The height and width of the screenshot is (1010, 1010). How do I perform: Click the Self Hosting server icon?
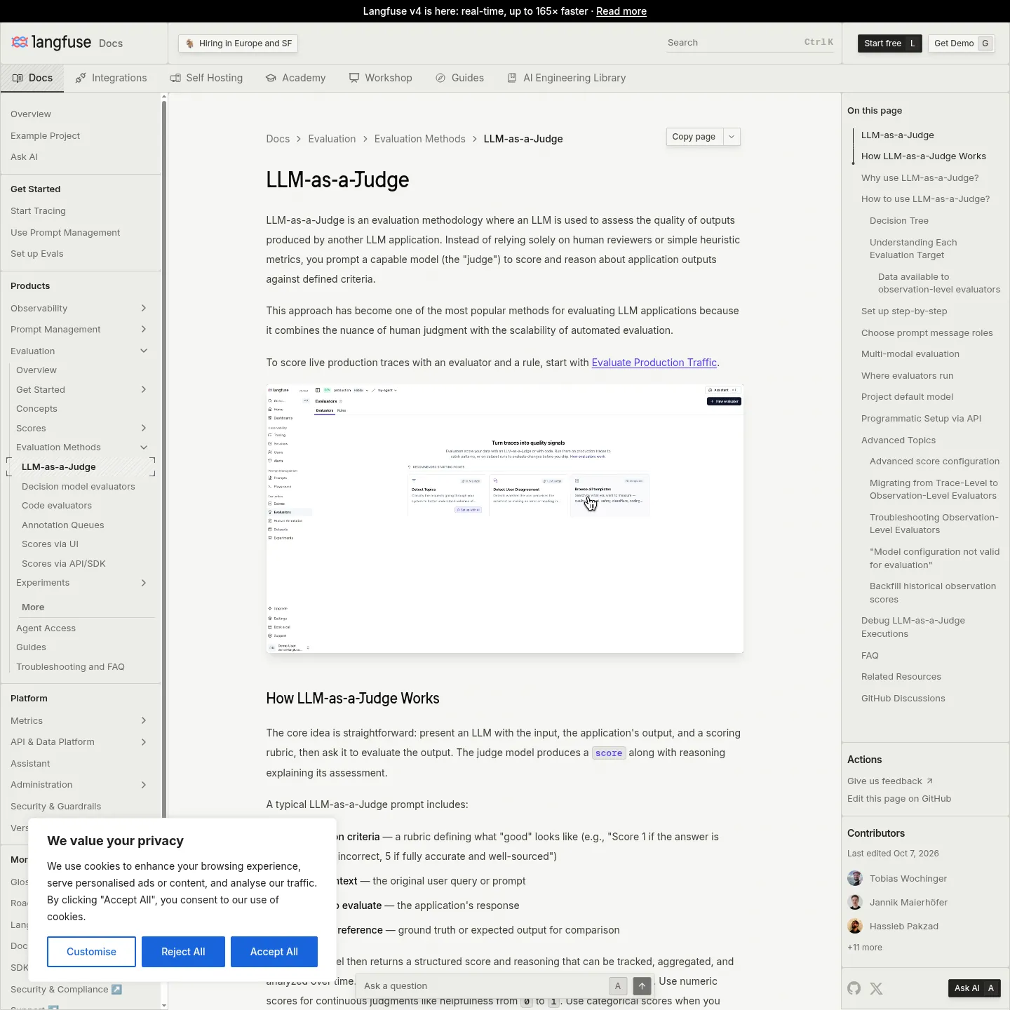[175, 78]
